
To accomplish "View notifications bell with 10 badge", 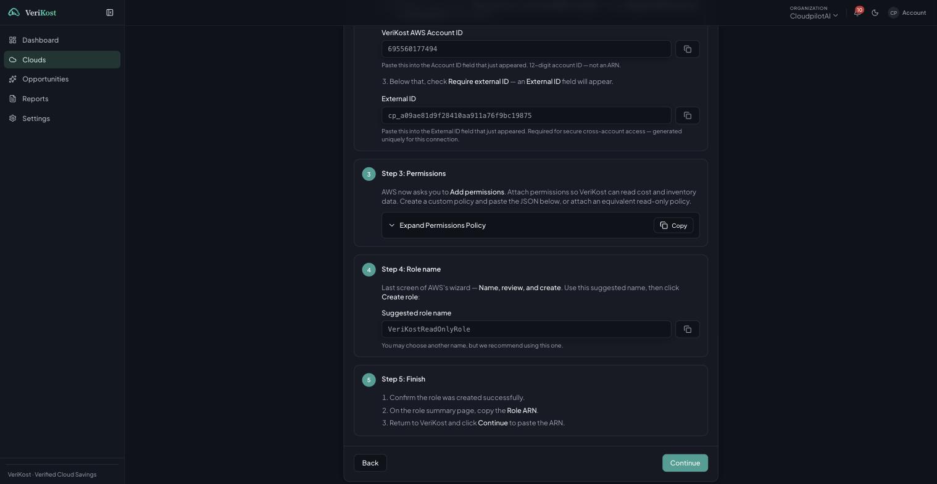I will tap(857, 12).
